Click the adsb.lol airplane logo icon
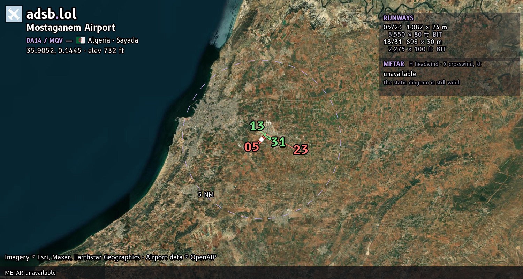 pos(14,14)
